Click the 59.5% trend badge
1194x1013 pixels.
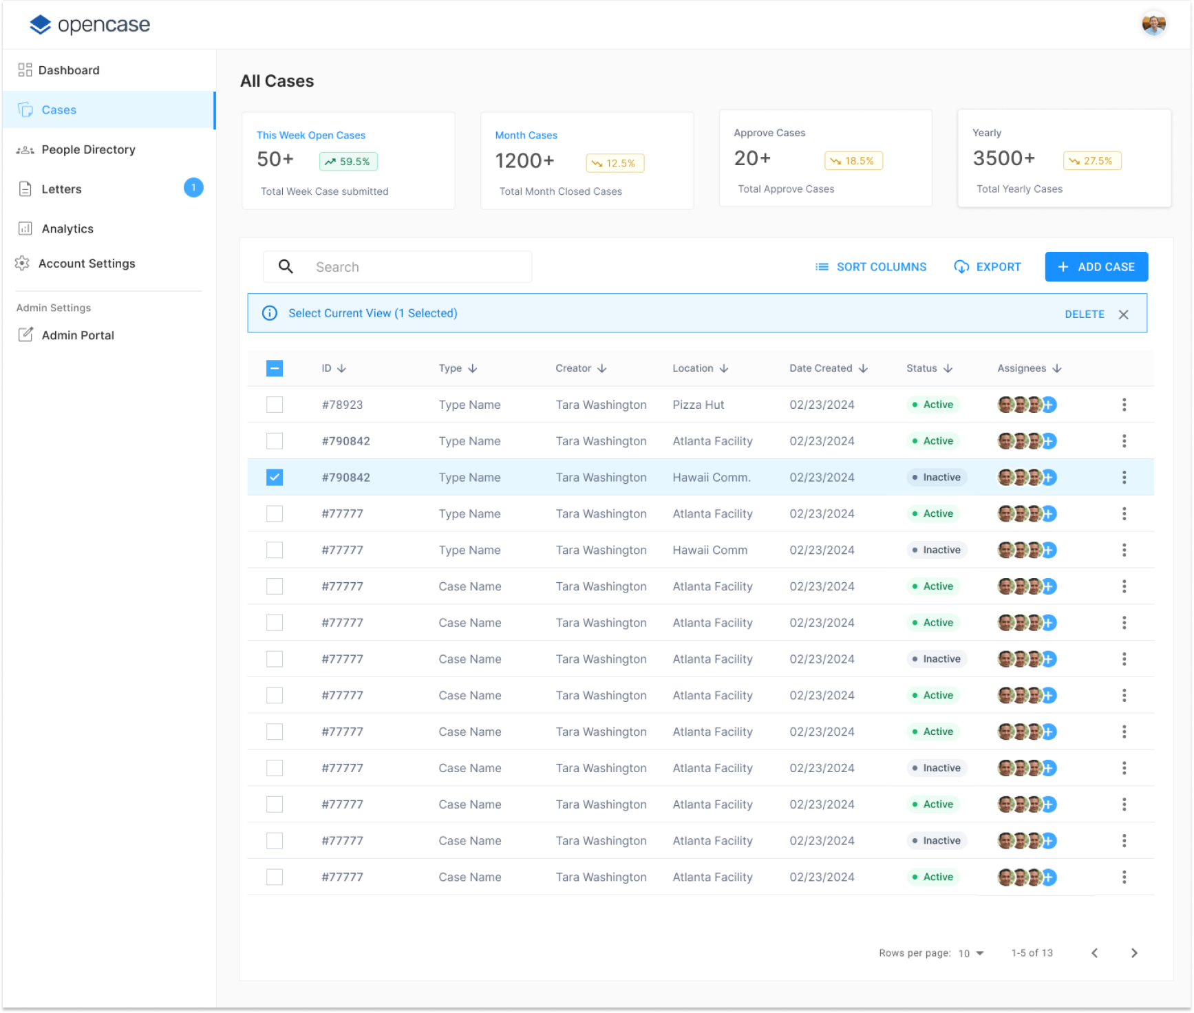(348, 162)
